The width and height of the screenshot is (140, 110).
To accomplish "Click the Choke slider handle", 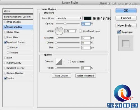I will pos(56,43).
